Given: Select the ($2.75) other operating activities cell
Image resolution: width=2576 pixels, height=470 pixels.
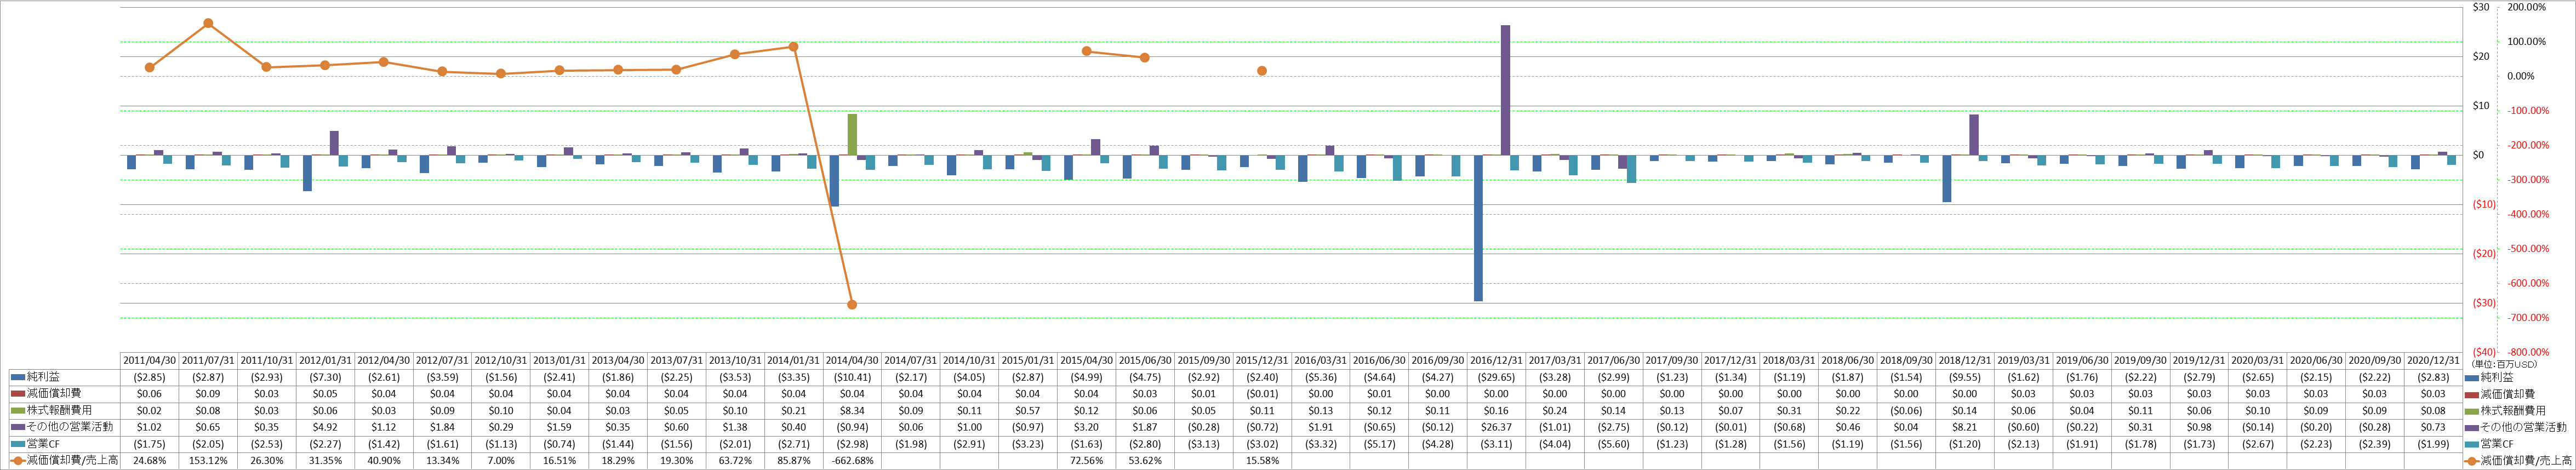Looking at the screenshot, I should coord(1613,427).
